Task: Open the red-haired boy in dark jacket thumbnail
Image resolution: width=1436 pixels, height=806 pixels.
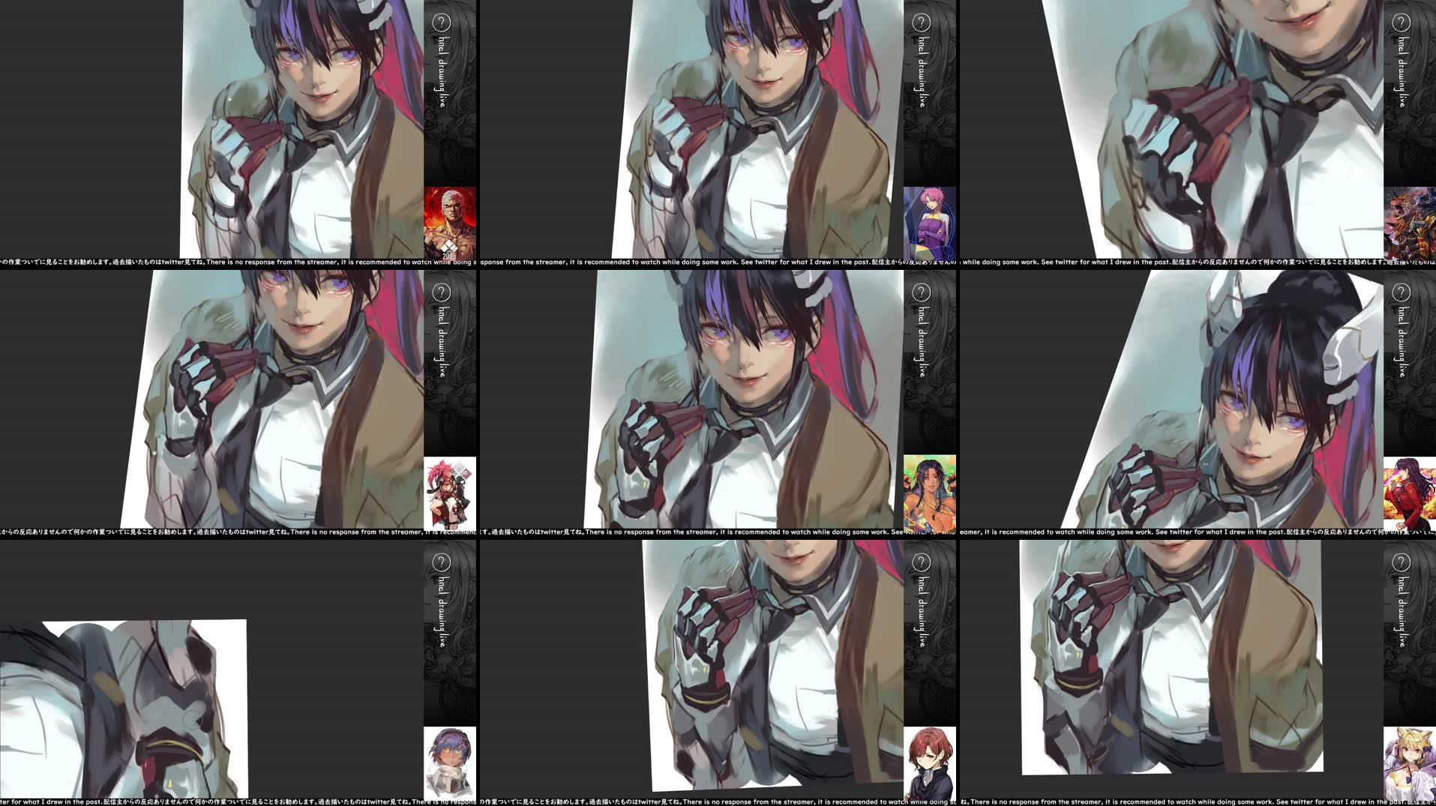Action: (930, 763)
